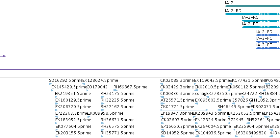Select the EP19847.3prime EST label

pos(177,113)
